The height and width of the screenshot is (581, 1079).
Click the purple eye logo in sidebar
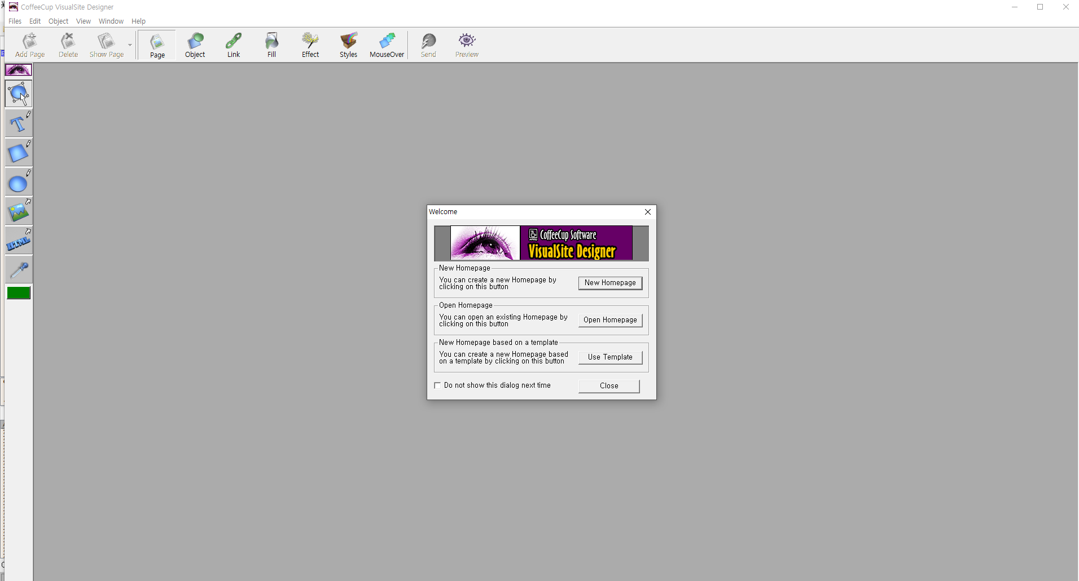[19, 70]
